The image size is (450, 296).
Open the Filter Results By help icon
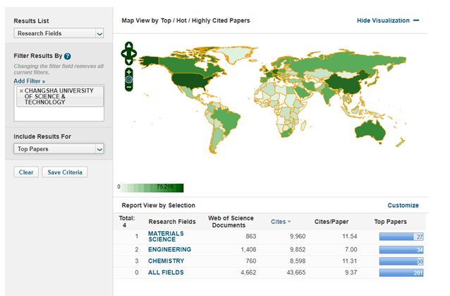pos(68,56)
